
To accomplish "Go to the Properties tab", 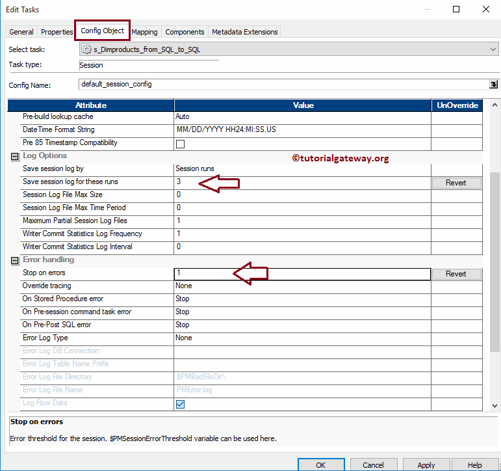I will coord(57,32).
